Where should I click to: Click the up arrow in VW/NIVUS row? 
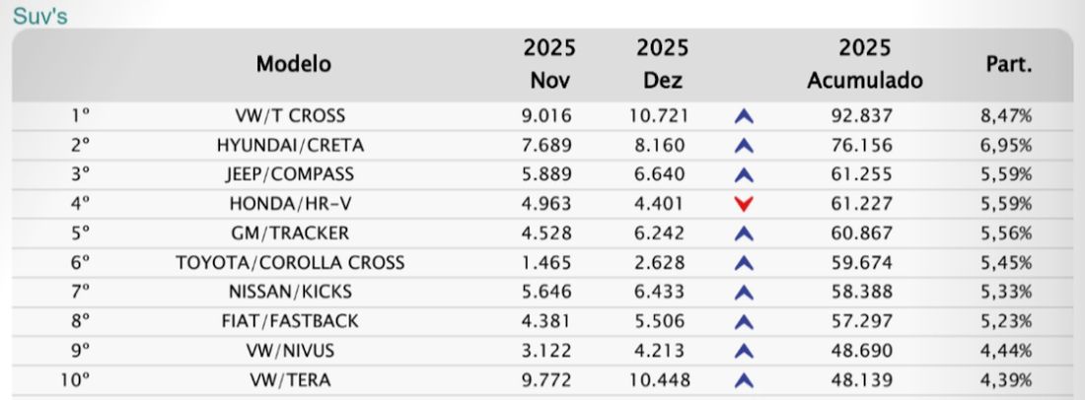pyautogui.click(x=744, y=352)
